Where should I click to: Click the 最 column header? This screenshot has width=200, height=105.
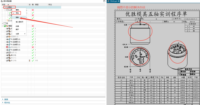(x=33, y=4)
